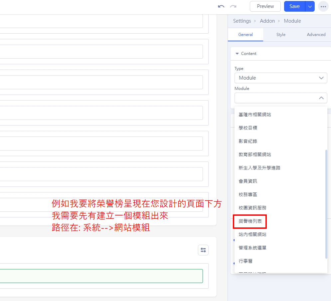
Task: Collapse the Module dropdown list
Action: (321, 98)
